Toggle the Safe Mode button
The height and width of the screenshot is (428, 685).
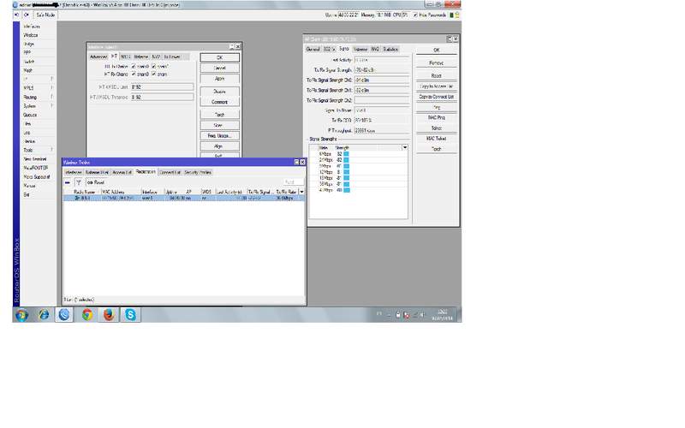point(45,15)
